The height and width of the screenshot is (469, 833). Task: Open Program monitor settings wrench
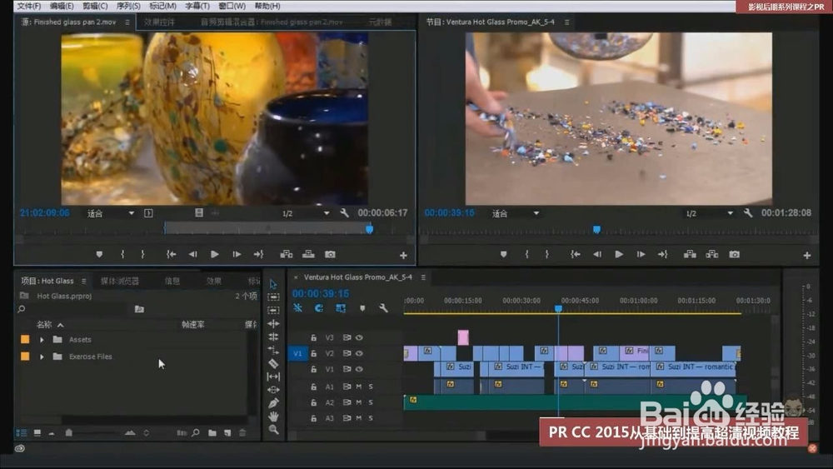pyautogui.click(x=748, y=213)
